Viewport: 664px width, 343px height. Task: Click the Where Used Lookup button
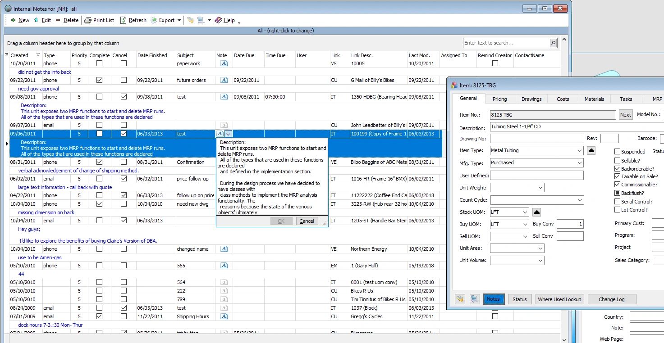(559, 299)
